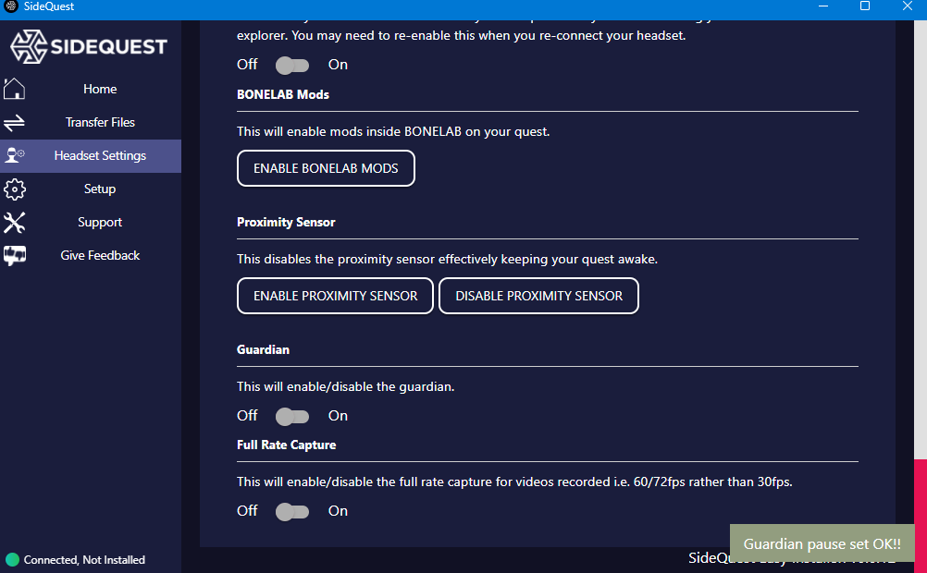The width and height of the screenshot is (927, 573).
Task: Click Enable Proximity Sensor button
Action: click(335, 296)
